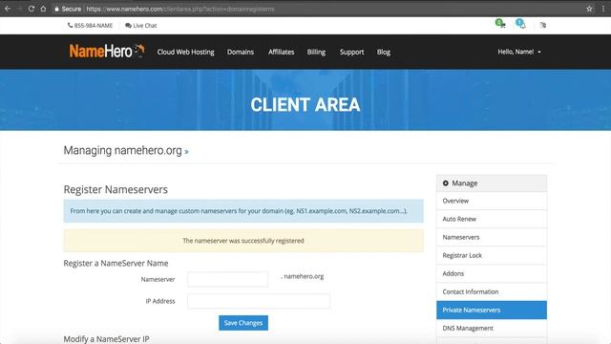Click the gear icon beside Manage
This screenshot has height=344, width=611.
(x=446, y=183)
